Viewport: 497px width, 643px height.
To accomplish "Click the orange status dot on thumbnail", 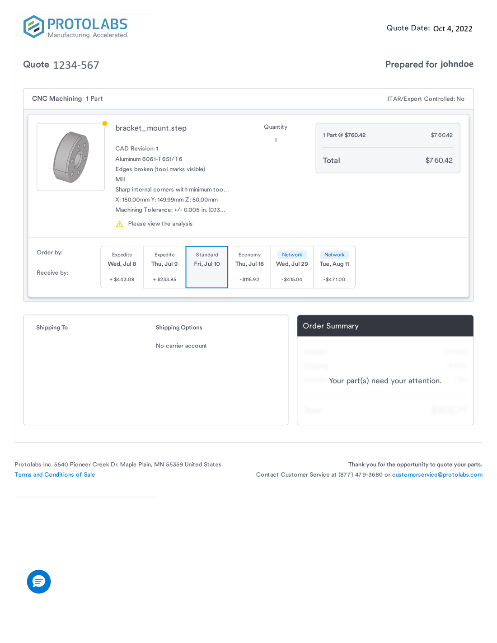I will click(105, 123).
